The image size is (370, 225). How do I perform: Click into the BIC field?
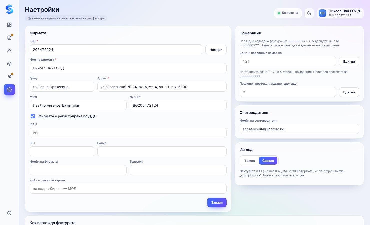62,151
